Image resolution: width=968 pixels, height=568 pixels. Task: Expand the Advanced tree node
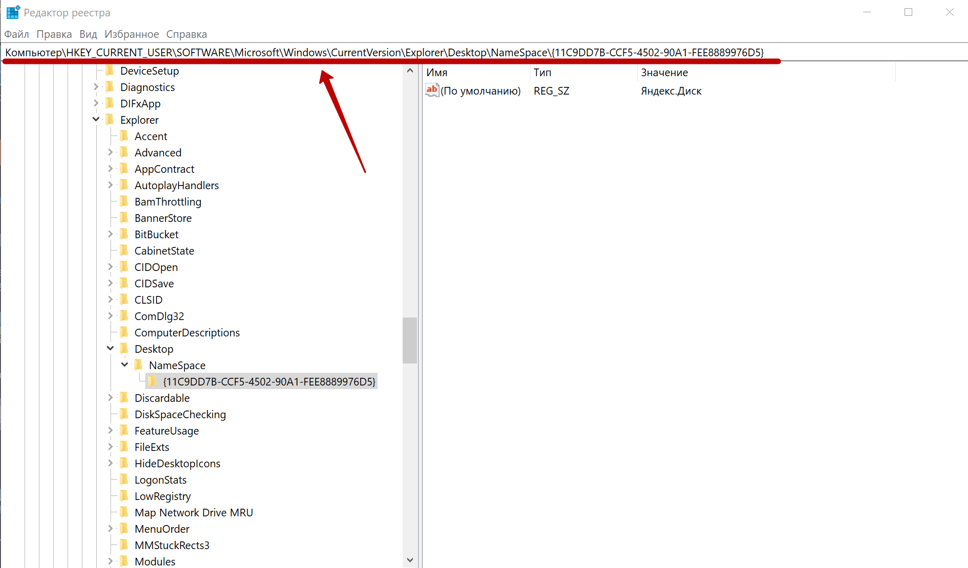pyautogui.click(x=110, y=152)
